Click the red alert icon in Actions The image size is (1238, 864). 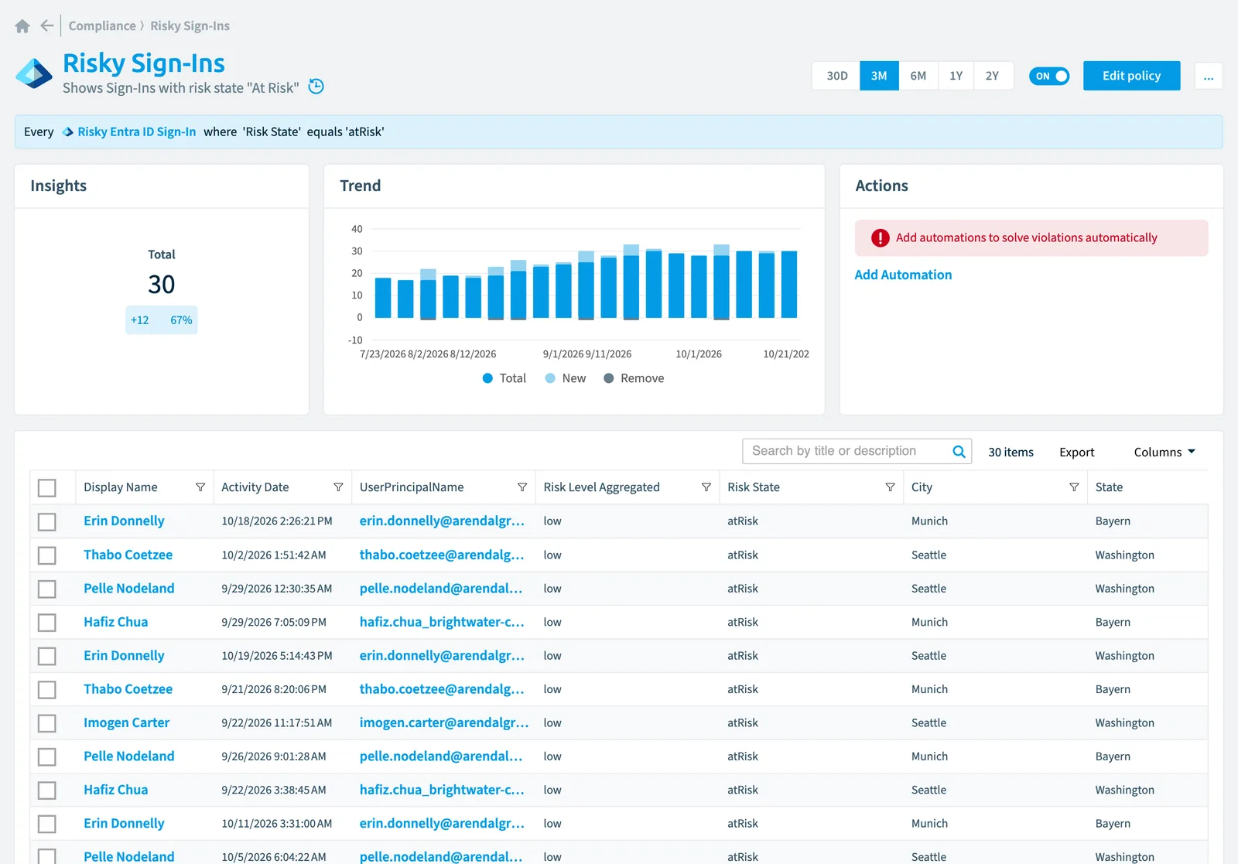point(880,238)
